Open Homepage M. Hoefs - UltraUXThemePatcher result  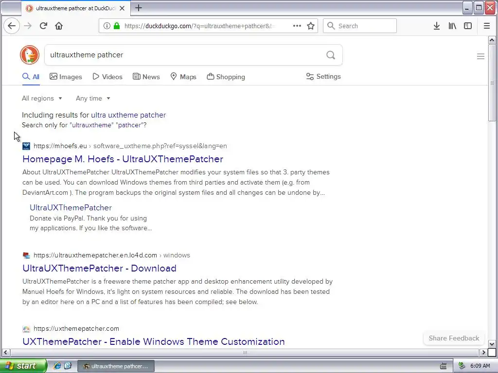pyautogui.click(x=123, y=159)
